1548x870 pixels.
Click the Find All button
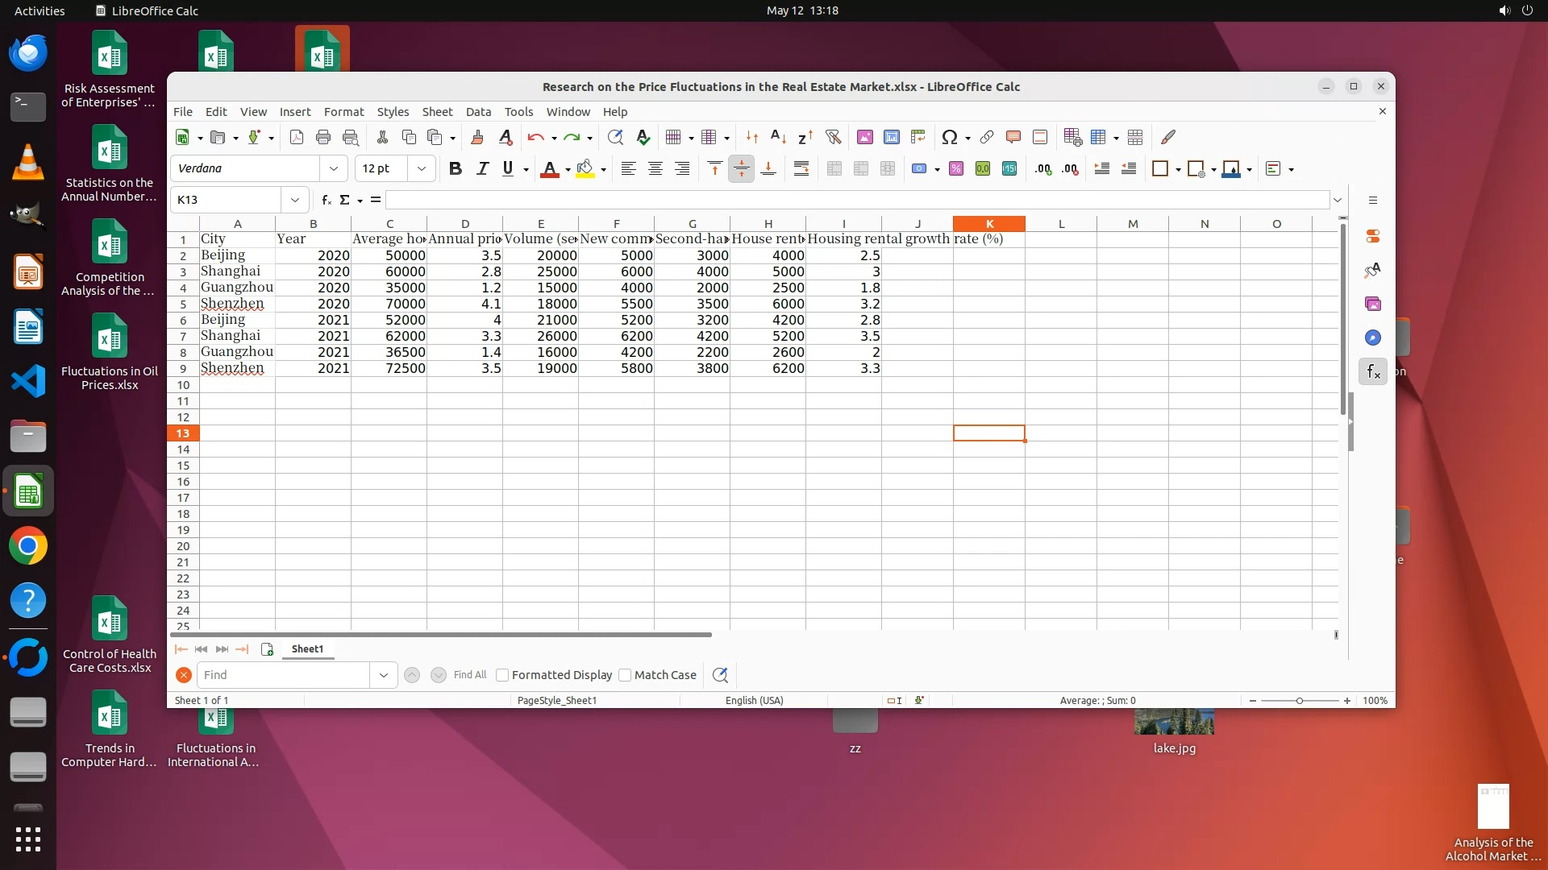(469, 675)
